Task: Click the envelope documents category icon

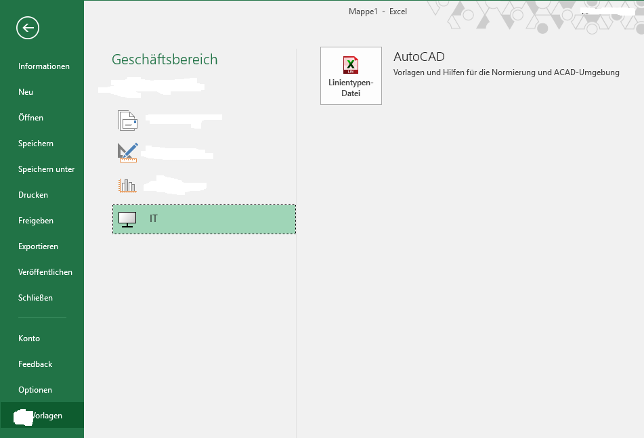Action: pyautogui.click(x=128, y=121)
